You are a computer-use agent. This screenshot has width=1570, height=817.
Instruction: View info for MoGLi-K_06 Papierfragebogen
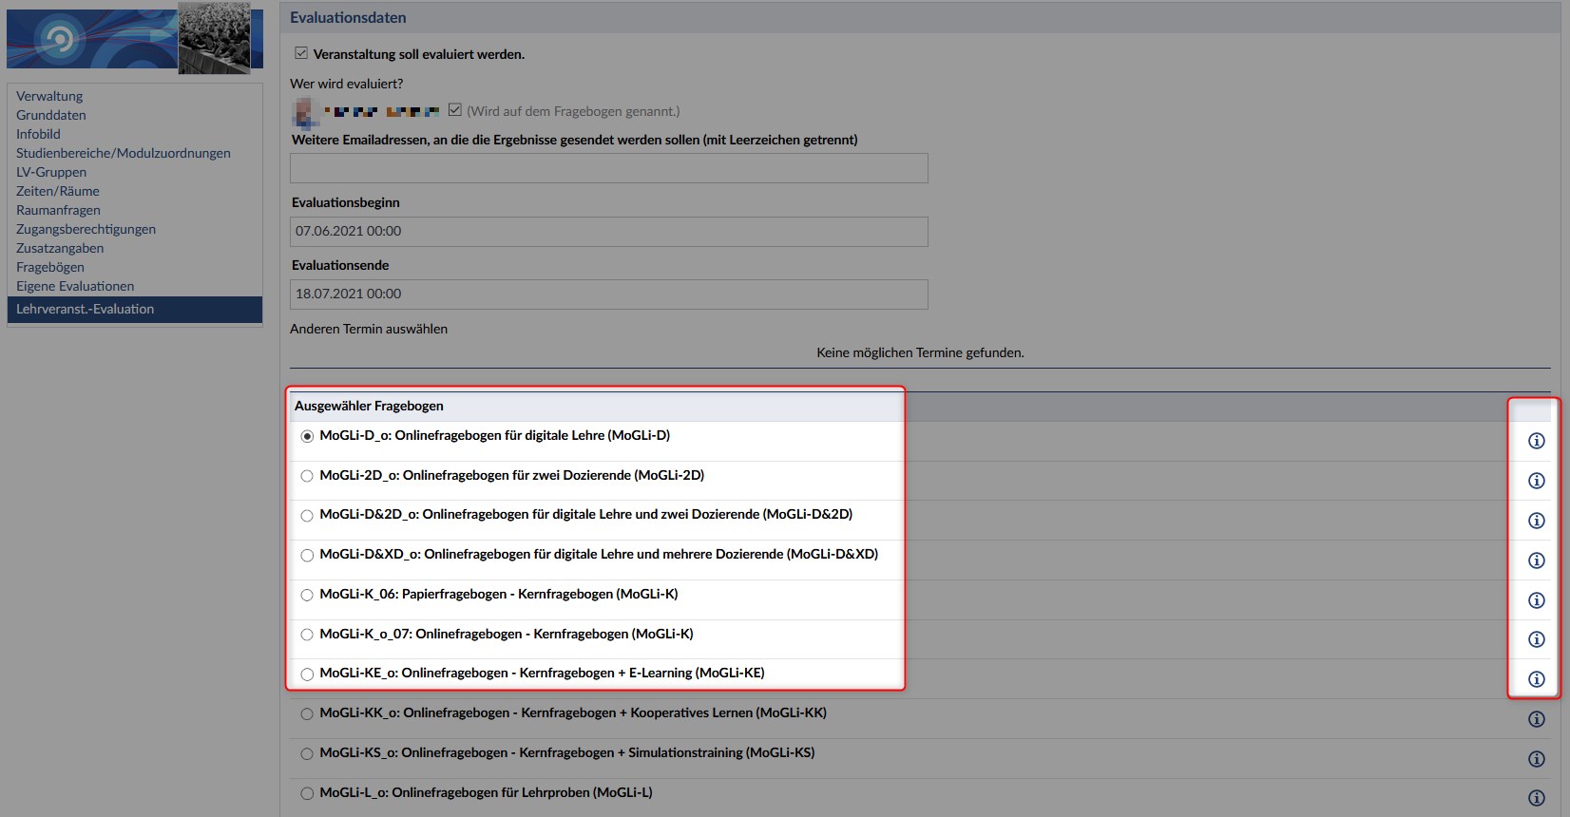pos(1536,600)
